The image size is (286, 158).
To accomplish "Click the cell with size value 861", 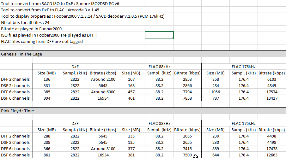I will (47, 155).
